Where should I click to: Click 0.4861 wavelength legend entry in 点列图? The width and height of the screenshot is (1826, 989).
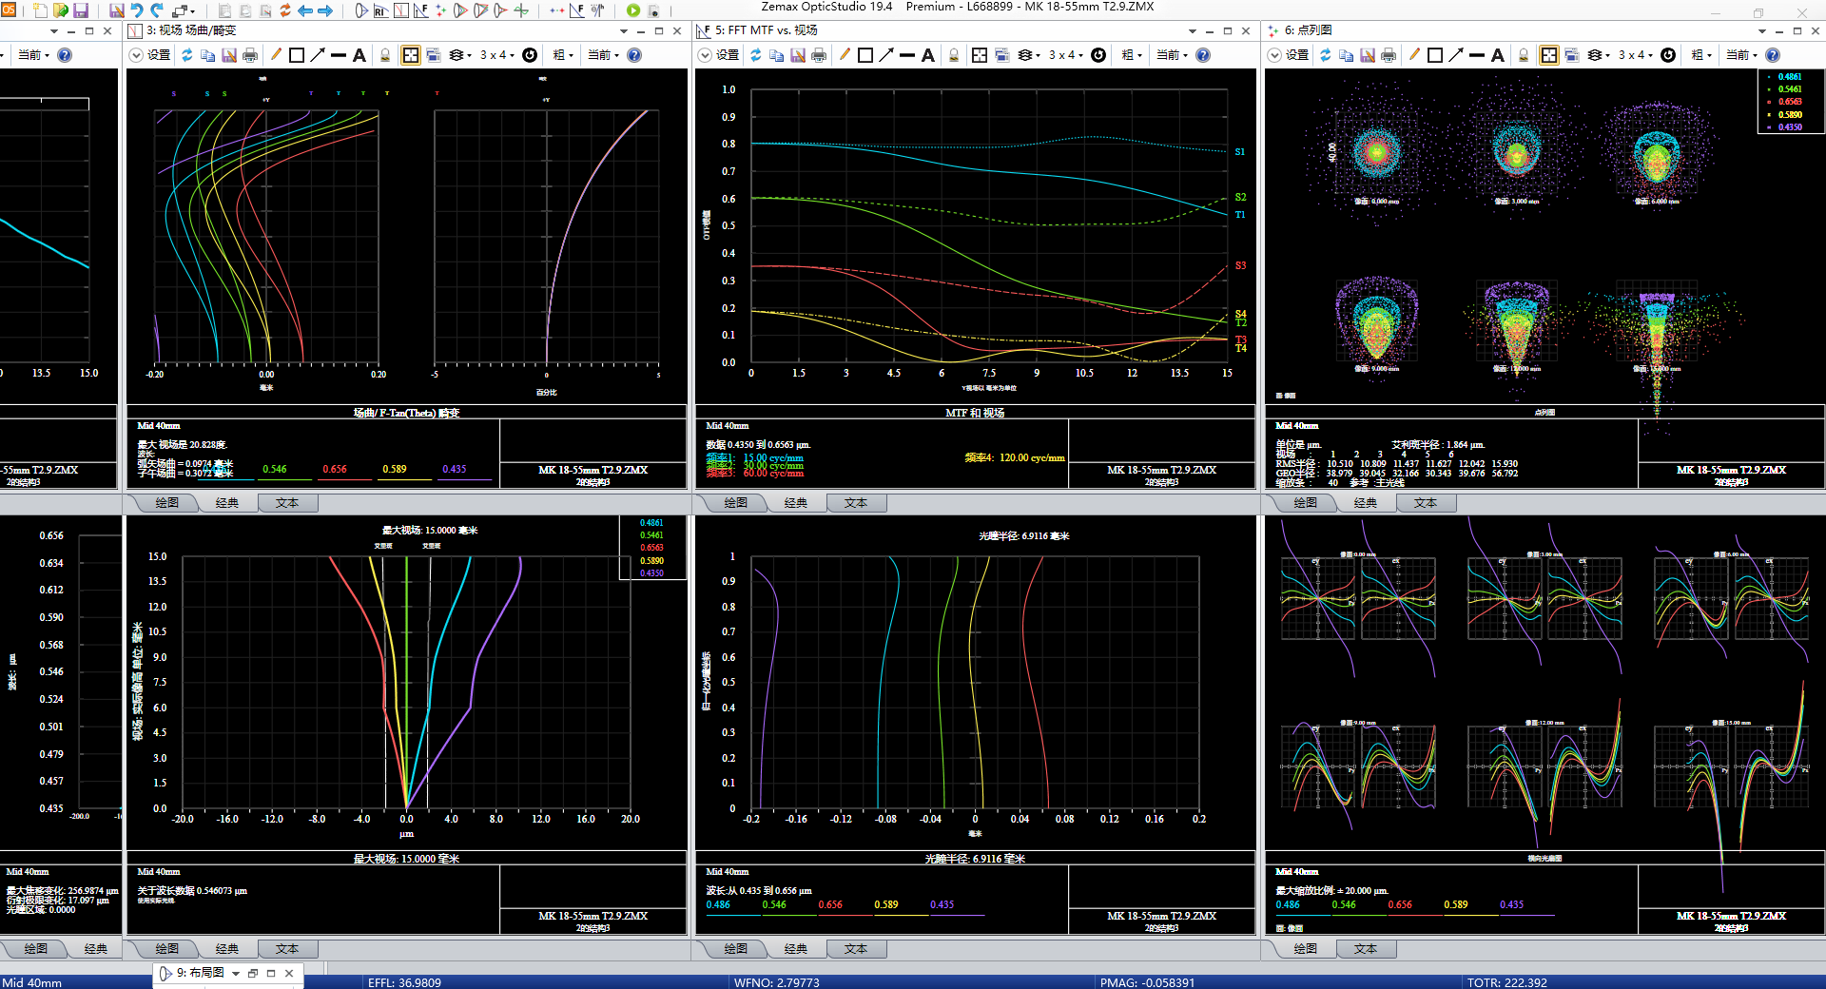click(x=1789, y=77)
